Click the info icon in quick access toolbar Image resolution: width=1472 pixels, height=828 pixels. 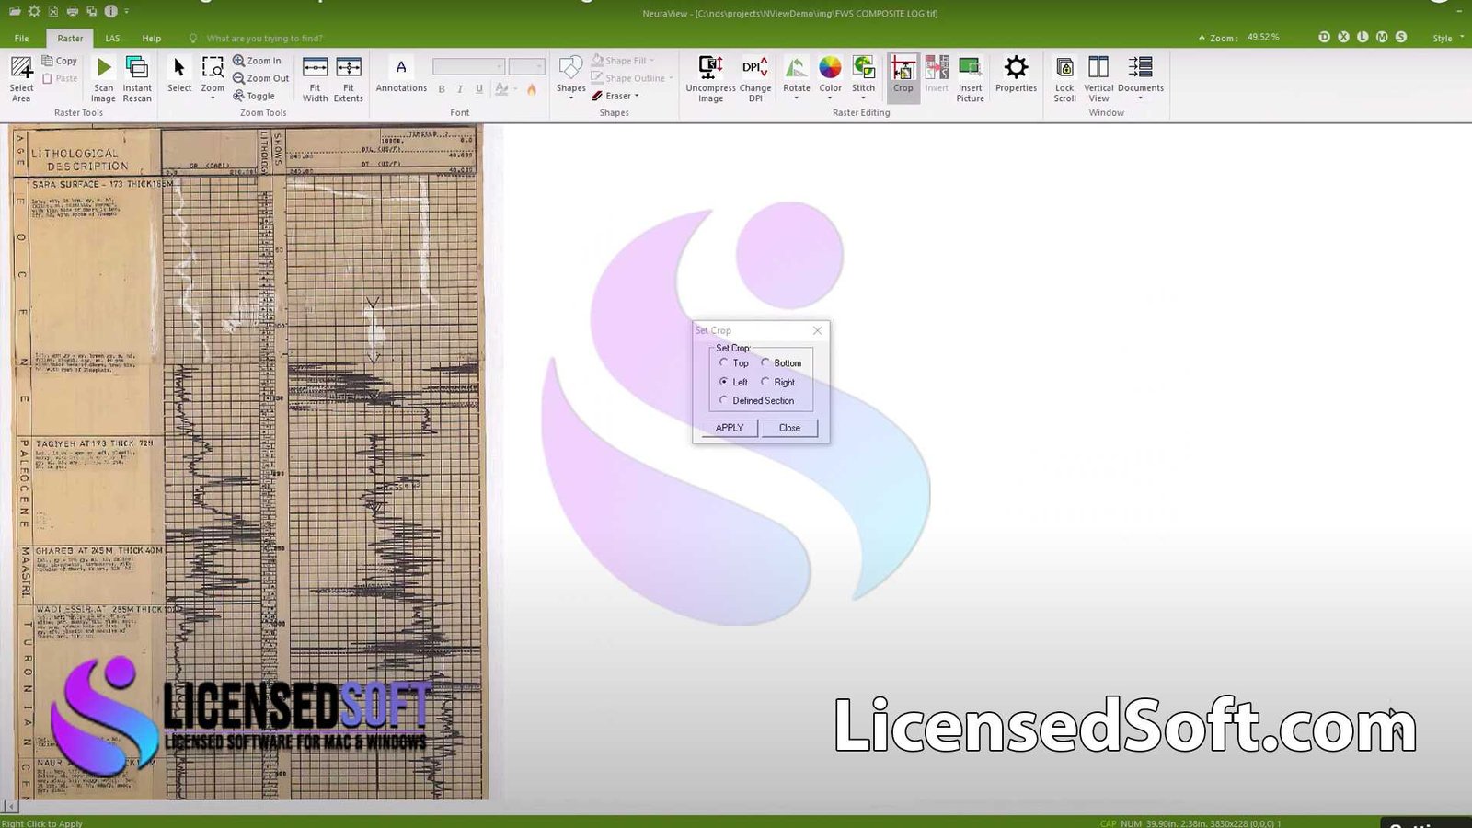tap(110, 12)
